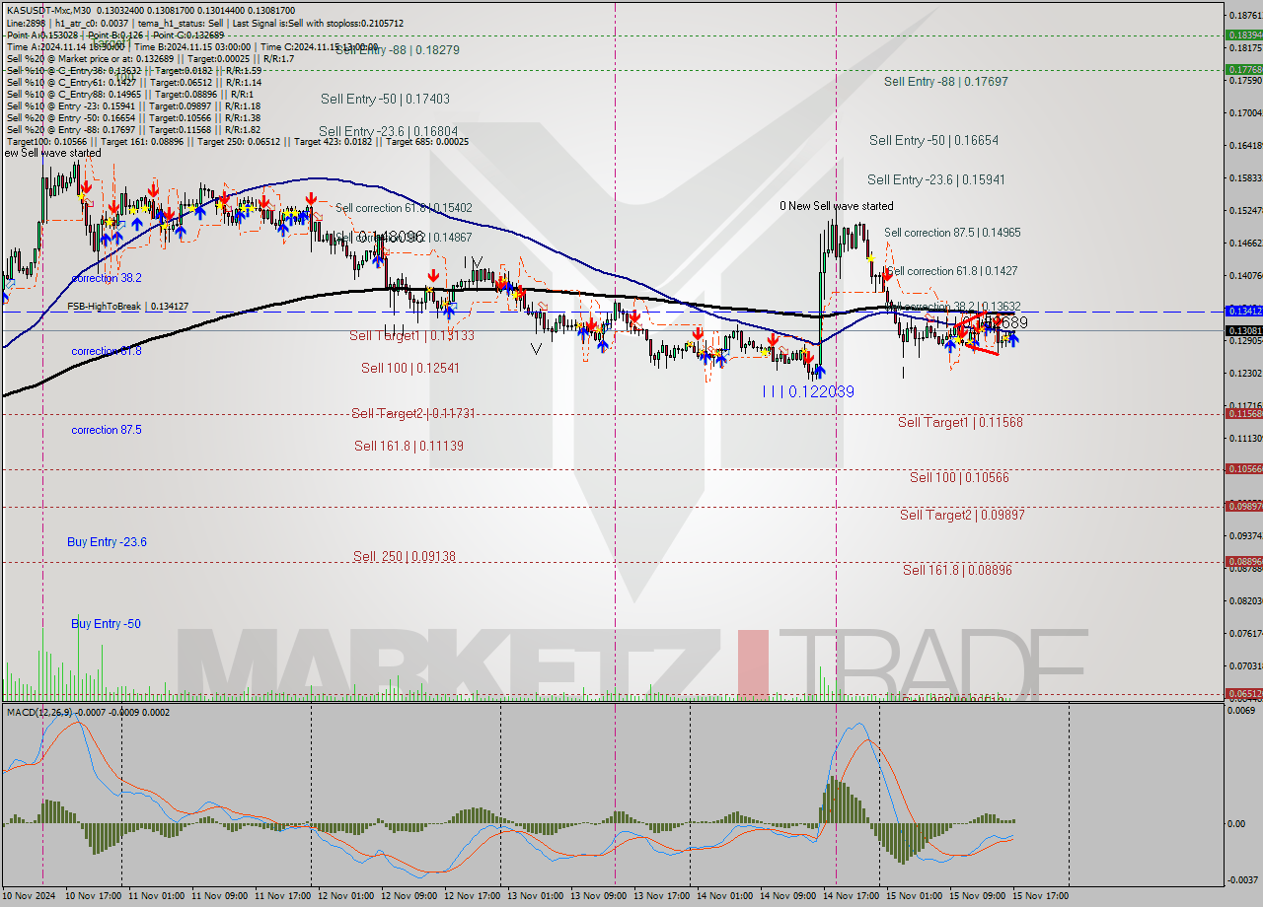Click the green 0.17768 price tag on the axis
The width and height of the screenshot is (1263, 907).
pos(1243,69)
